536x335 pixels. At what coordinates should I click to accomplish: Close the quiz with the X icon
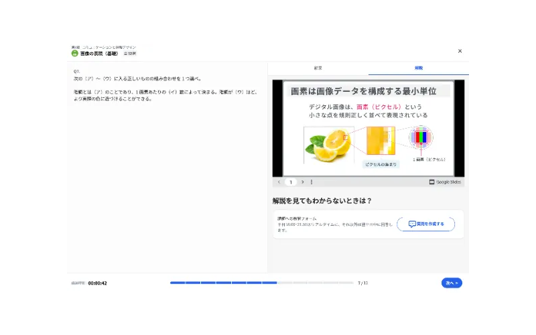click(x=460, y=51)
